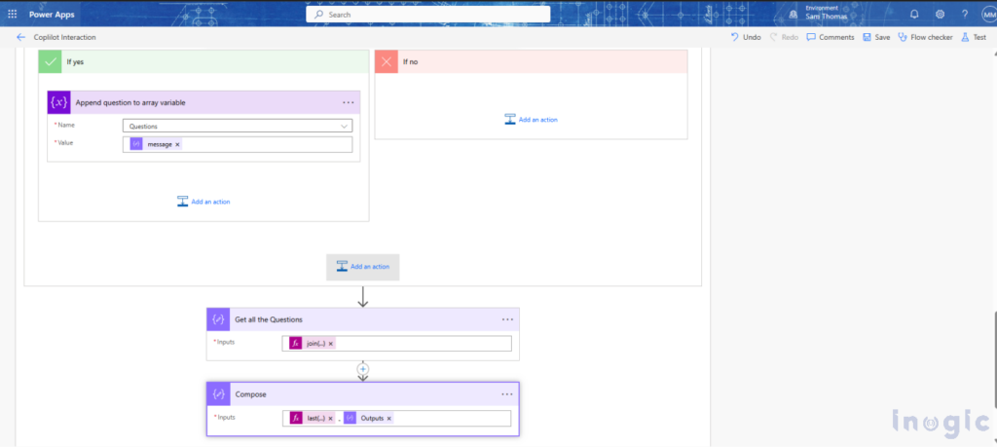Viewport: 997px width, 447px height.
Task: Click the Outputs dynamic content token
Action: click(369, 419)
